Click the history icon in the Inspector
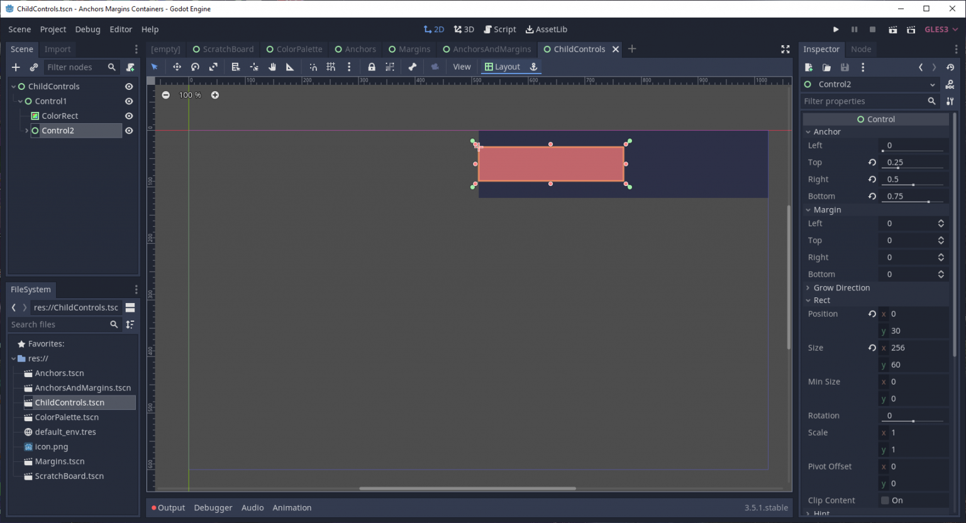The image size is (966, 523). coord(951,67)
